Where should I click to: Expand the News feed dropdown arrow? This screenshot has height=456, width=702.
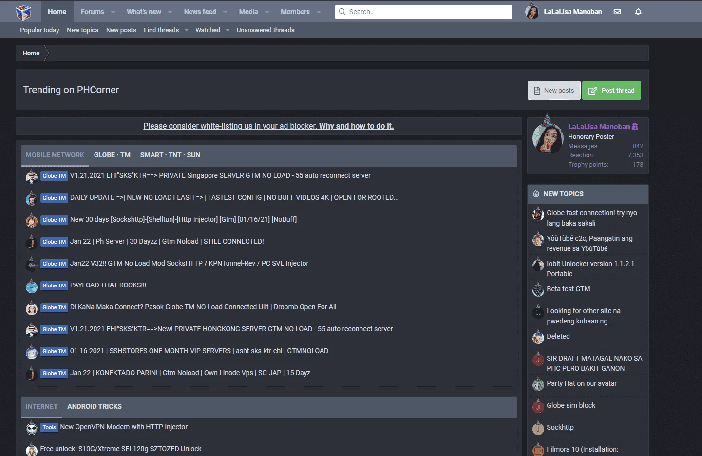(225, 12)
